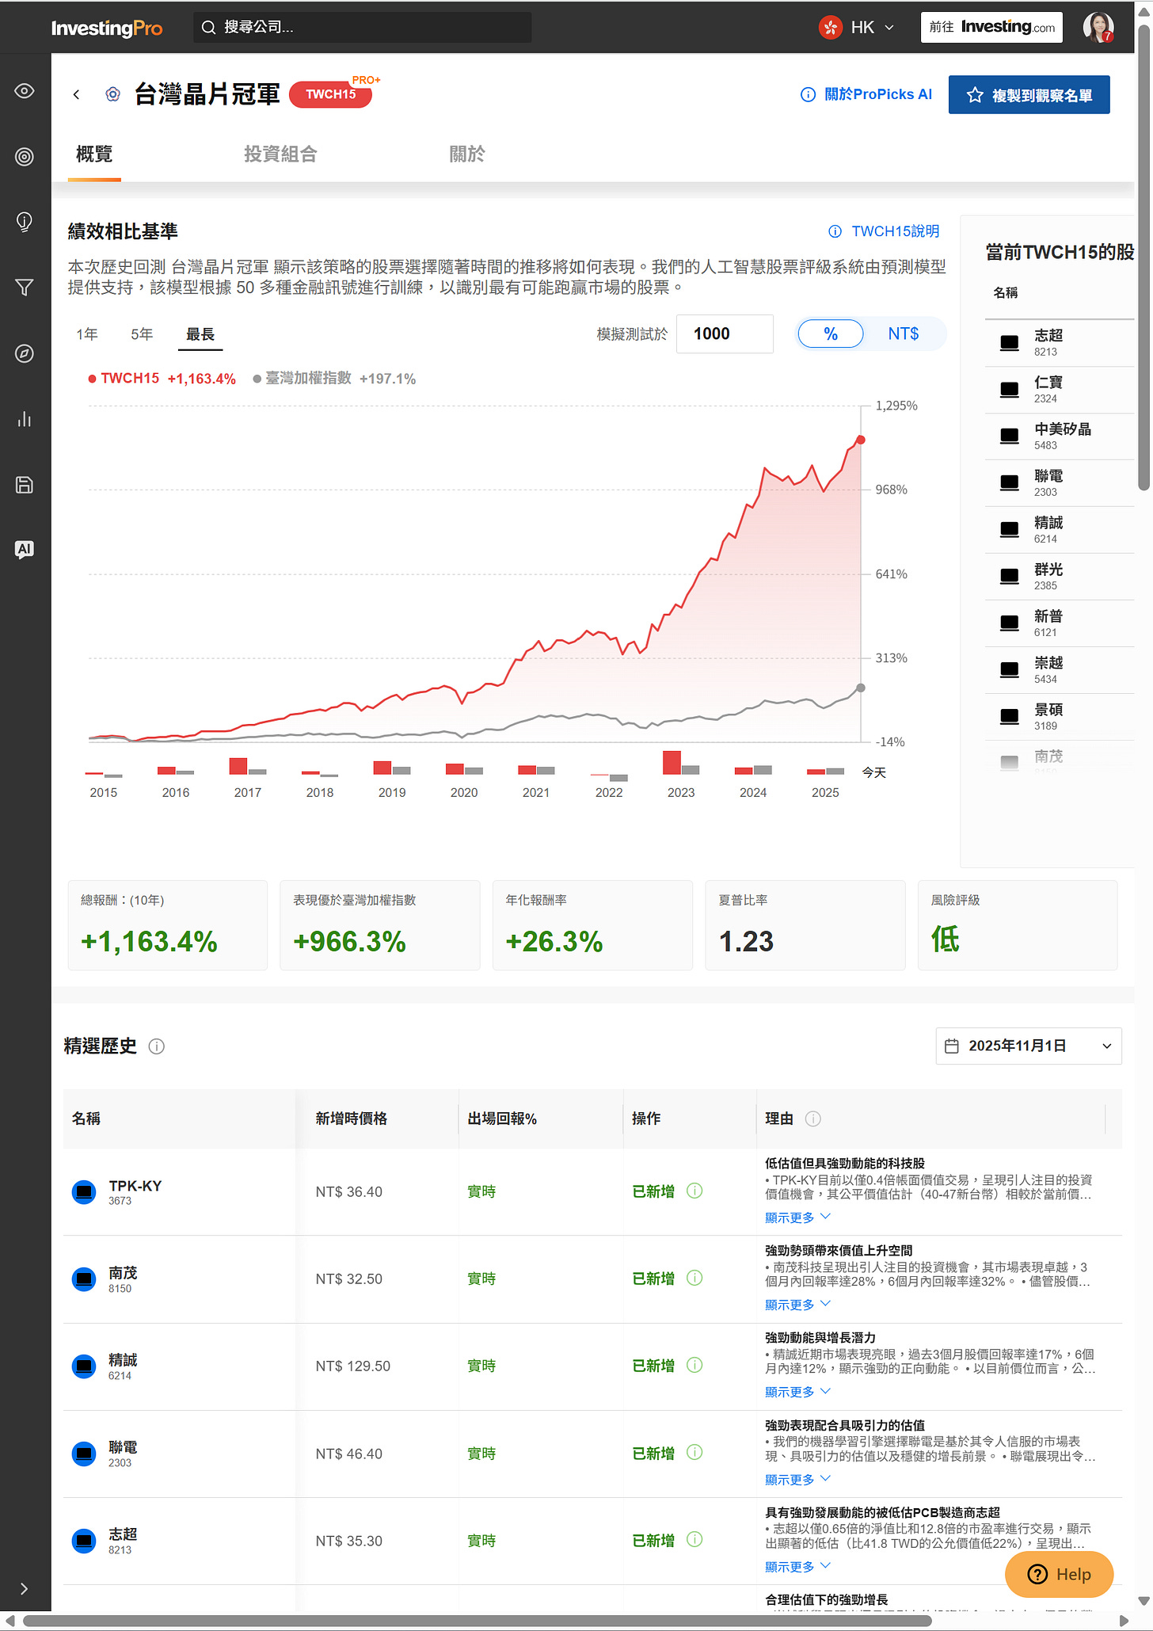Switch to the 關於 tab
The image size is (1153, 1631).
pyautogui.click(x=466, y=154)
